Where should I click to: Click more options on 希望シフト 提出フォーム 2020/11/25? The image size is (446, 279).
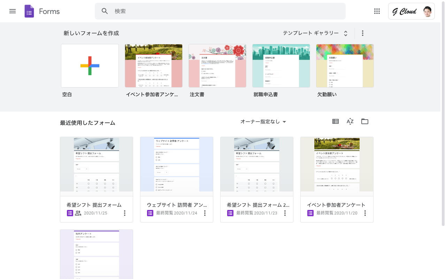125,213
